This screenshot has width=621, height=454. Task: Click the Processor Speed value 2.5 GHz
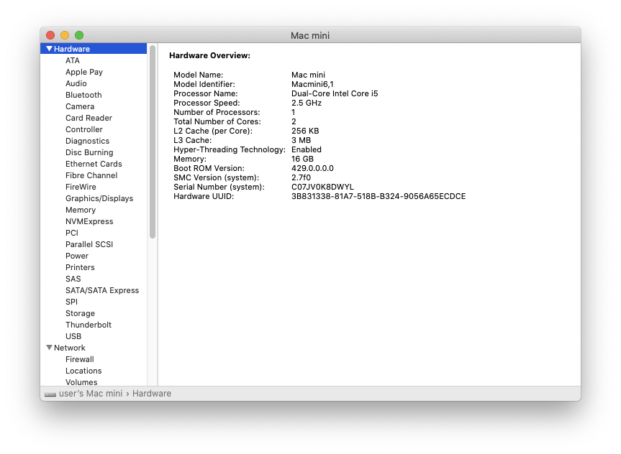click(x=307, y=103)
